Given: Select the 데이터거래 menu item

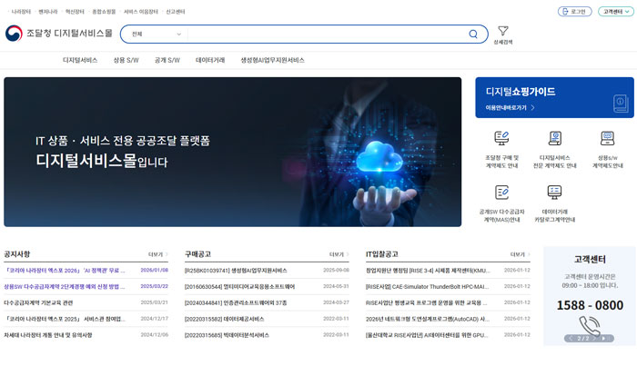Looking at the screenshot, I should 210,60.
